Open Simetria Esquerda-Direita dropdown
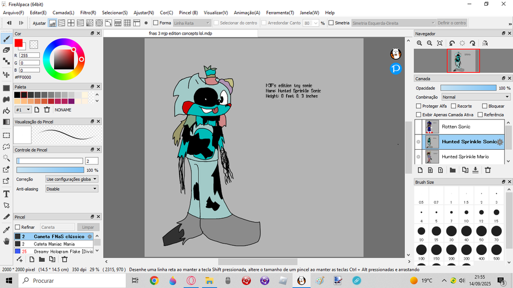 [393, 23]
